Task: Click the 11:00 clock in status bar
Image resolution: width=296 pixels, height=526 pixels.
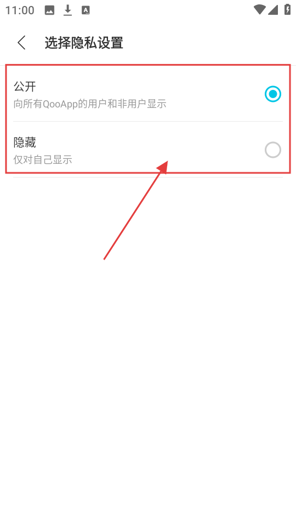Action: pos(20,10)
